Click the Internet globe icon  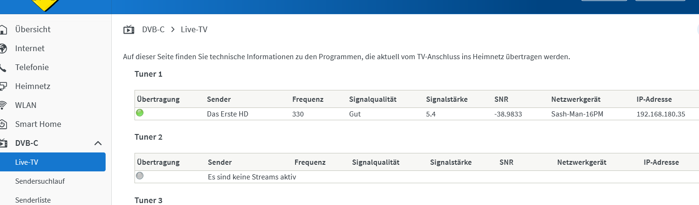(x=3, y=48)
